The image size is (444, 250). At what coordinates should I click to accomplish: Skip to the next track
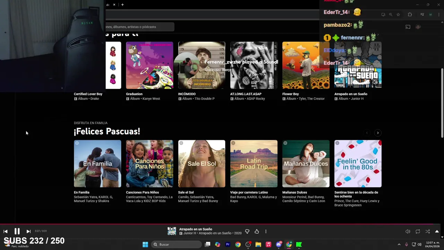(x=28, y=231)
